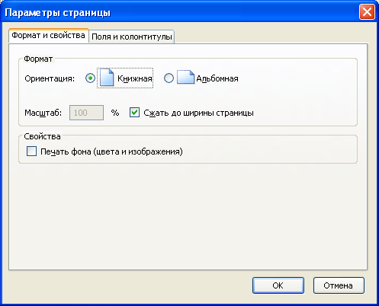Click the Книжная orientation label text
This screenshot has height=306, width=379.
pos(135,78)
